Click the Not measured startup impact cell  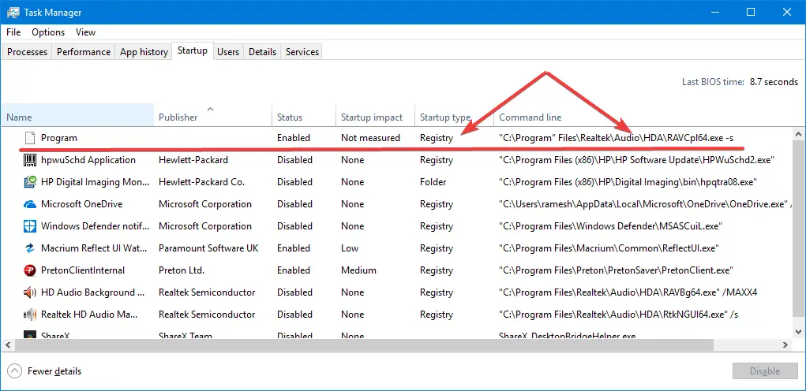(370, 137)
